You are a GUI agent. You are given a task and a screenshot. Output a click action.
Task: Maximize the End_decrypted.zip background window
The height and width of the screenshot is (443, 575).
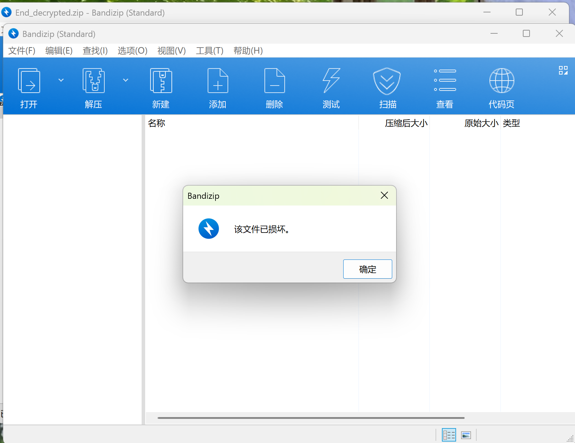(519, 12)
